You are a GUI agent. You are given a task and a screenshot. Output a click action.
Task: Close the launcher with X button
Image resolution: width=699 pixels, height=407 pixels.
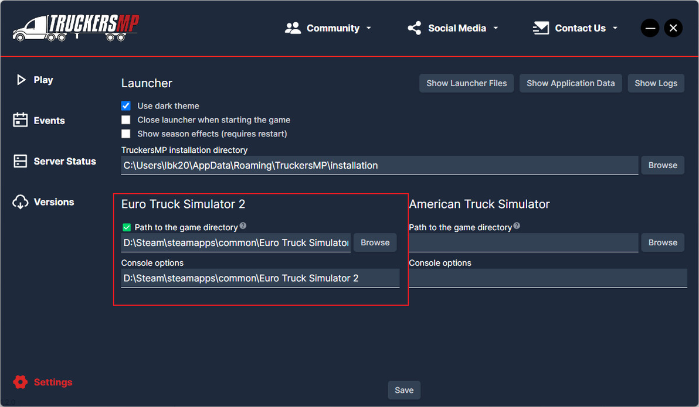673,28
